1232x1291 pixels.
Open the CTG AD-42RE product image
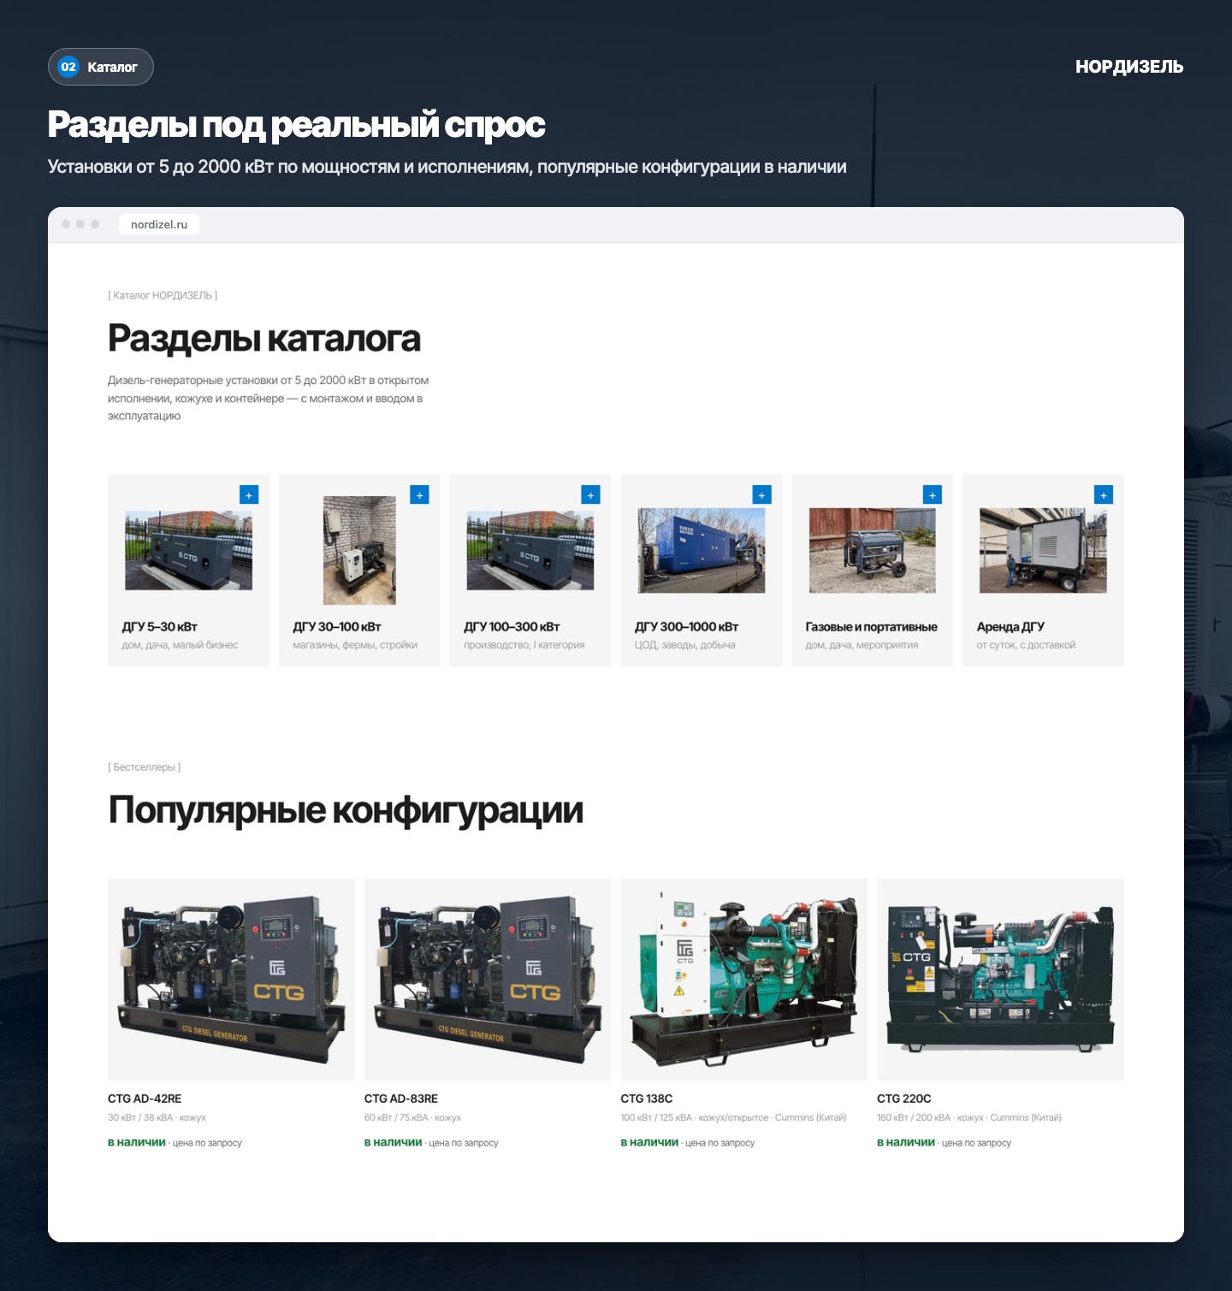click(x=231, y=979)
